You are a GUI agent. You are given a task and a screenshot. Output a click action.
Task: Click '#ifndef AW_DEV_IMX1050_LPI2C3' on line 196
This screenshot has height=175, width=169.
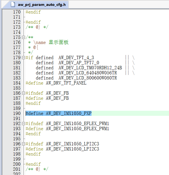point(62,144)
